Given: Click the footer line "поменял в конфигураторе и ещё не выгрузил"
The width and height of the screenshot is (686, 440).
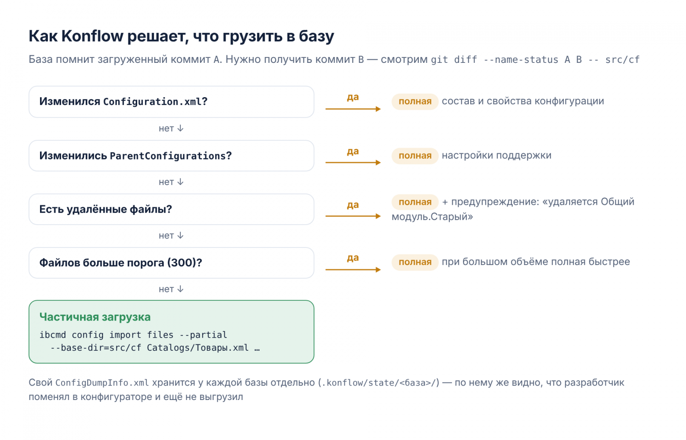Looking at the screenshot, I should point(136,397).
